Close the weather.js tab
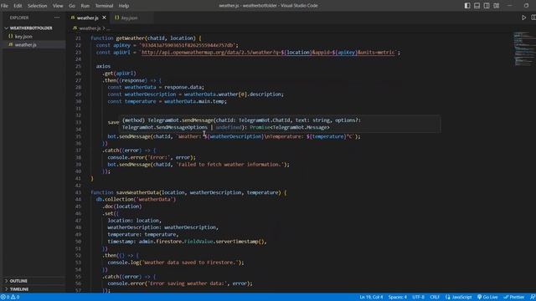This screenshot has height=301, width=536. click(x=104, y=18)
